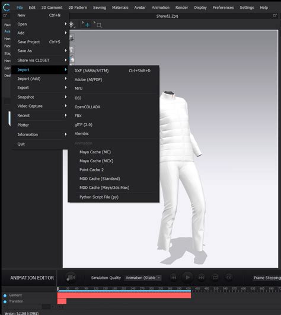Import MDD Cache (Standard)
This screenshot has width=281, height=315.
[x=114, y=179]
